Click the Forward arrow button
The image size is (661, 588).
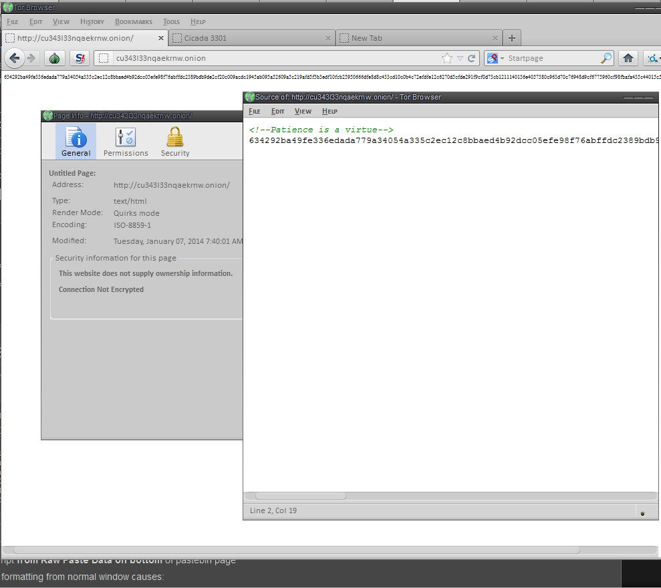click(31, 58)
